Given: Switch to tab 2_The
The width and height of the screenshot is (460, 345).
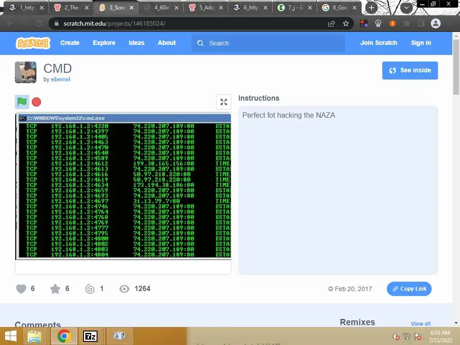Looking at the screenshot, I should (x=71, y=8).
